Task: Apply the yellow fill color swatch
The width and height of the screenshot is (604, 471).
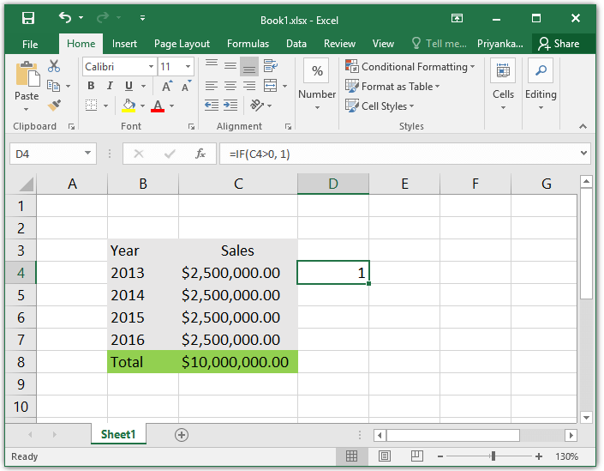Action: (x=129, y=106)
